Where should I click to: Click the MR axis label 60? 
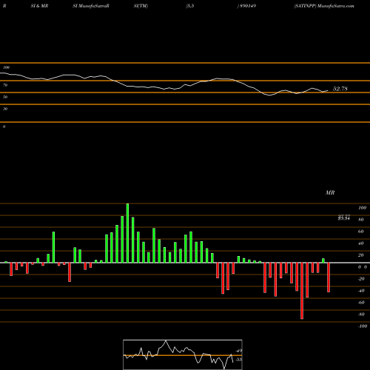click(x=361, y=232)
